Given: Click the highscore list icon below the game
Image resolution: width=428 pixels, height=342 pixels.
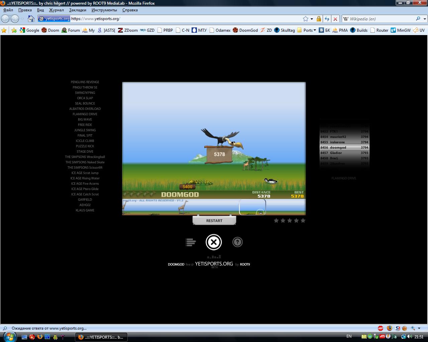Looking at the screenshot, I should click(191, 242).
